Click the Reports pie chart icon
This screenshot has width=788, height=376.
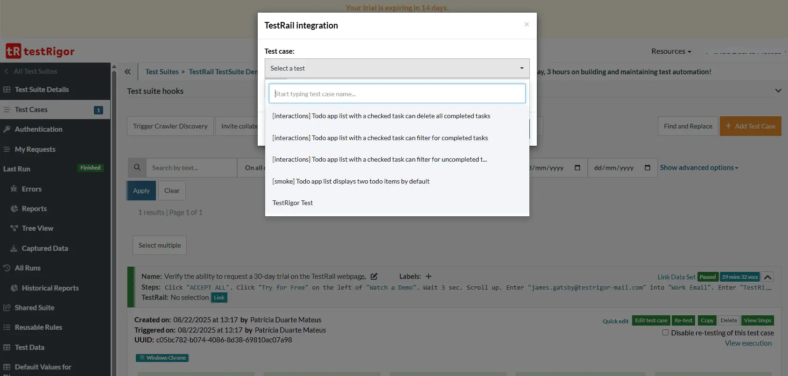click(x=14, y=209)
